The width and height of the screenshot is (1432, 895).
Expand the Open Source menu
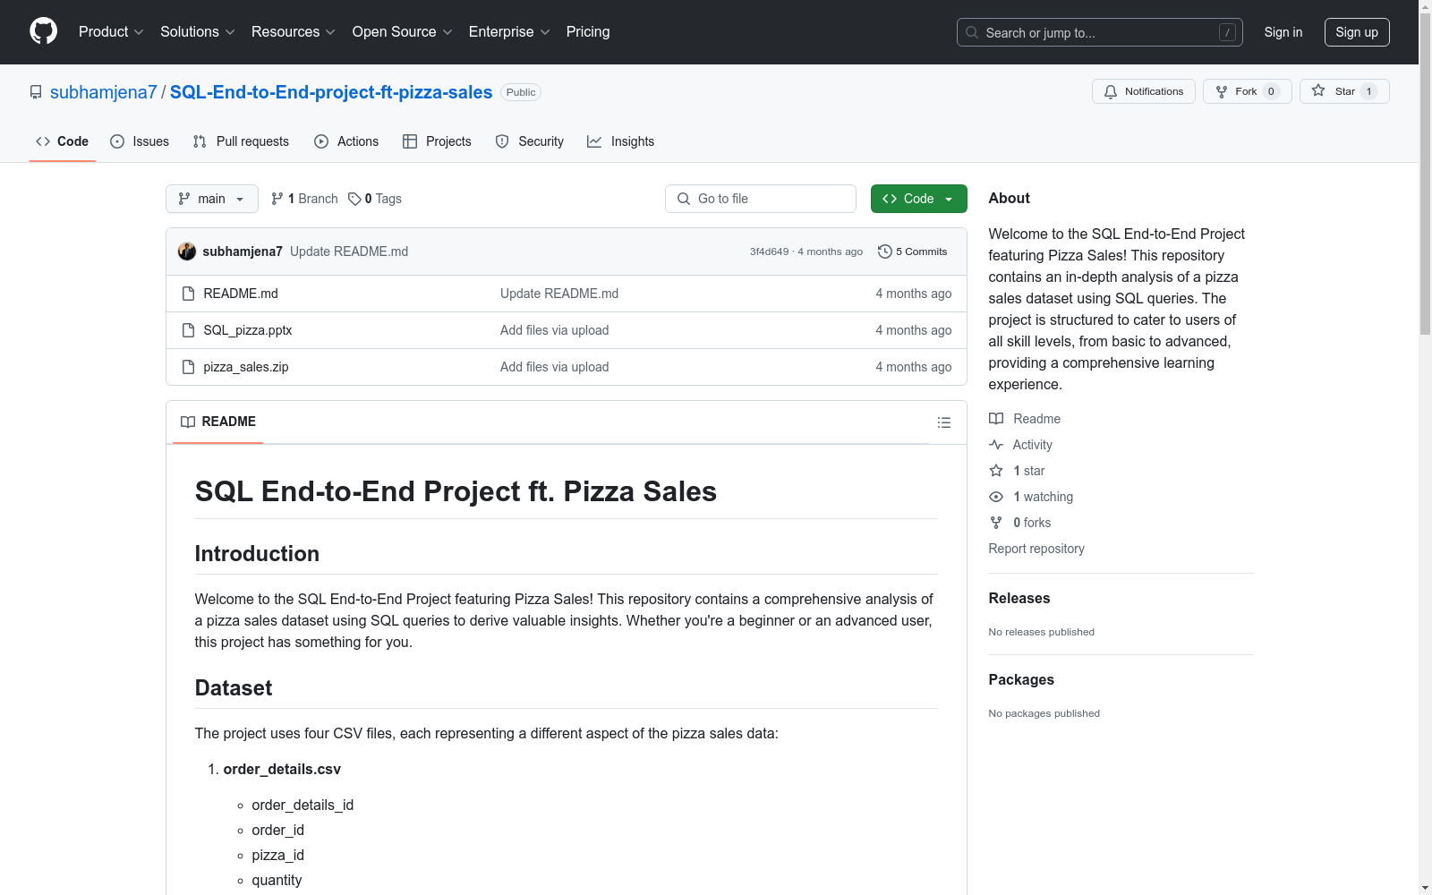click(x=403, y=32)
